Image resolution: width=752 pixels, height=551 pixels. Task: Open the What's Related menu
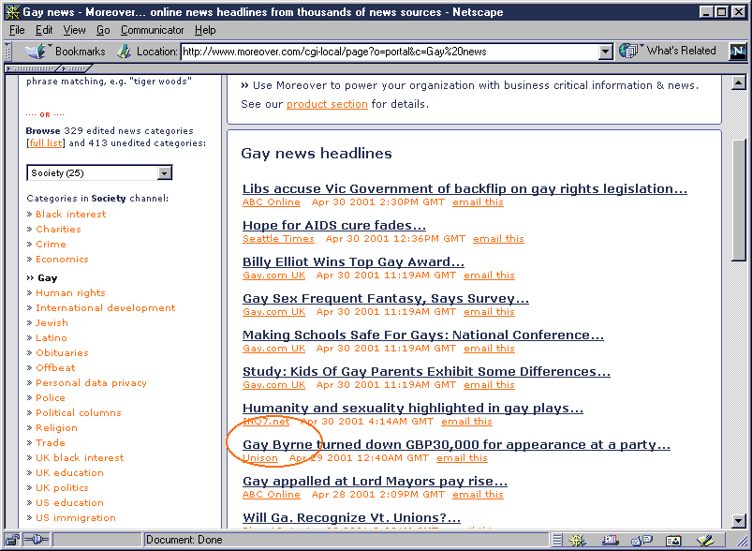667,51
